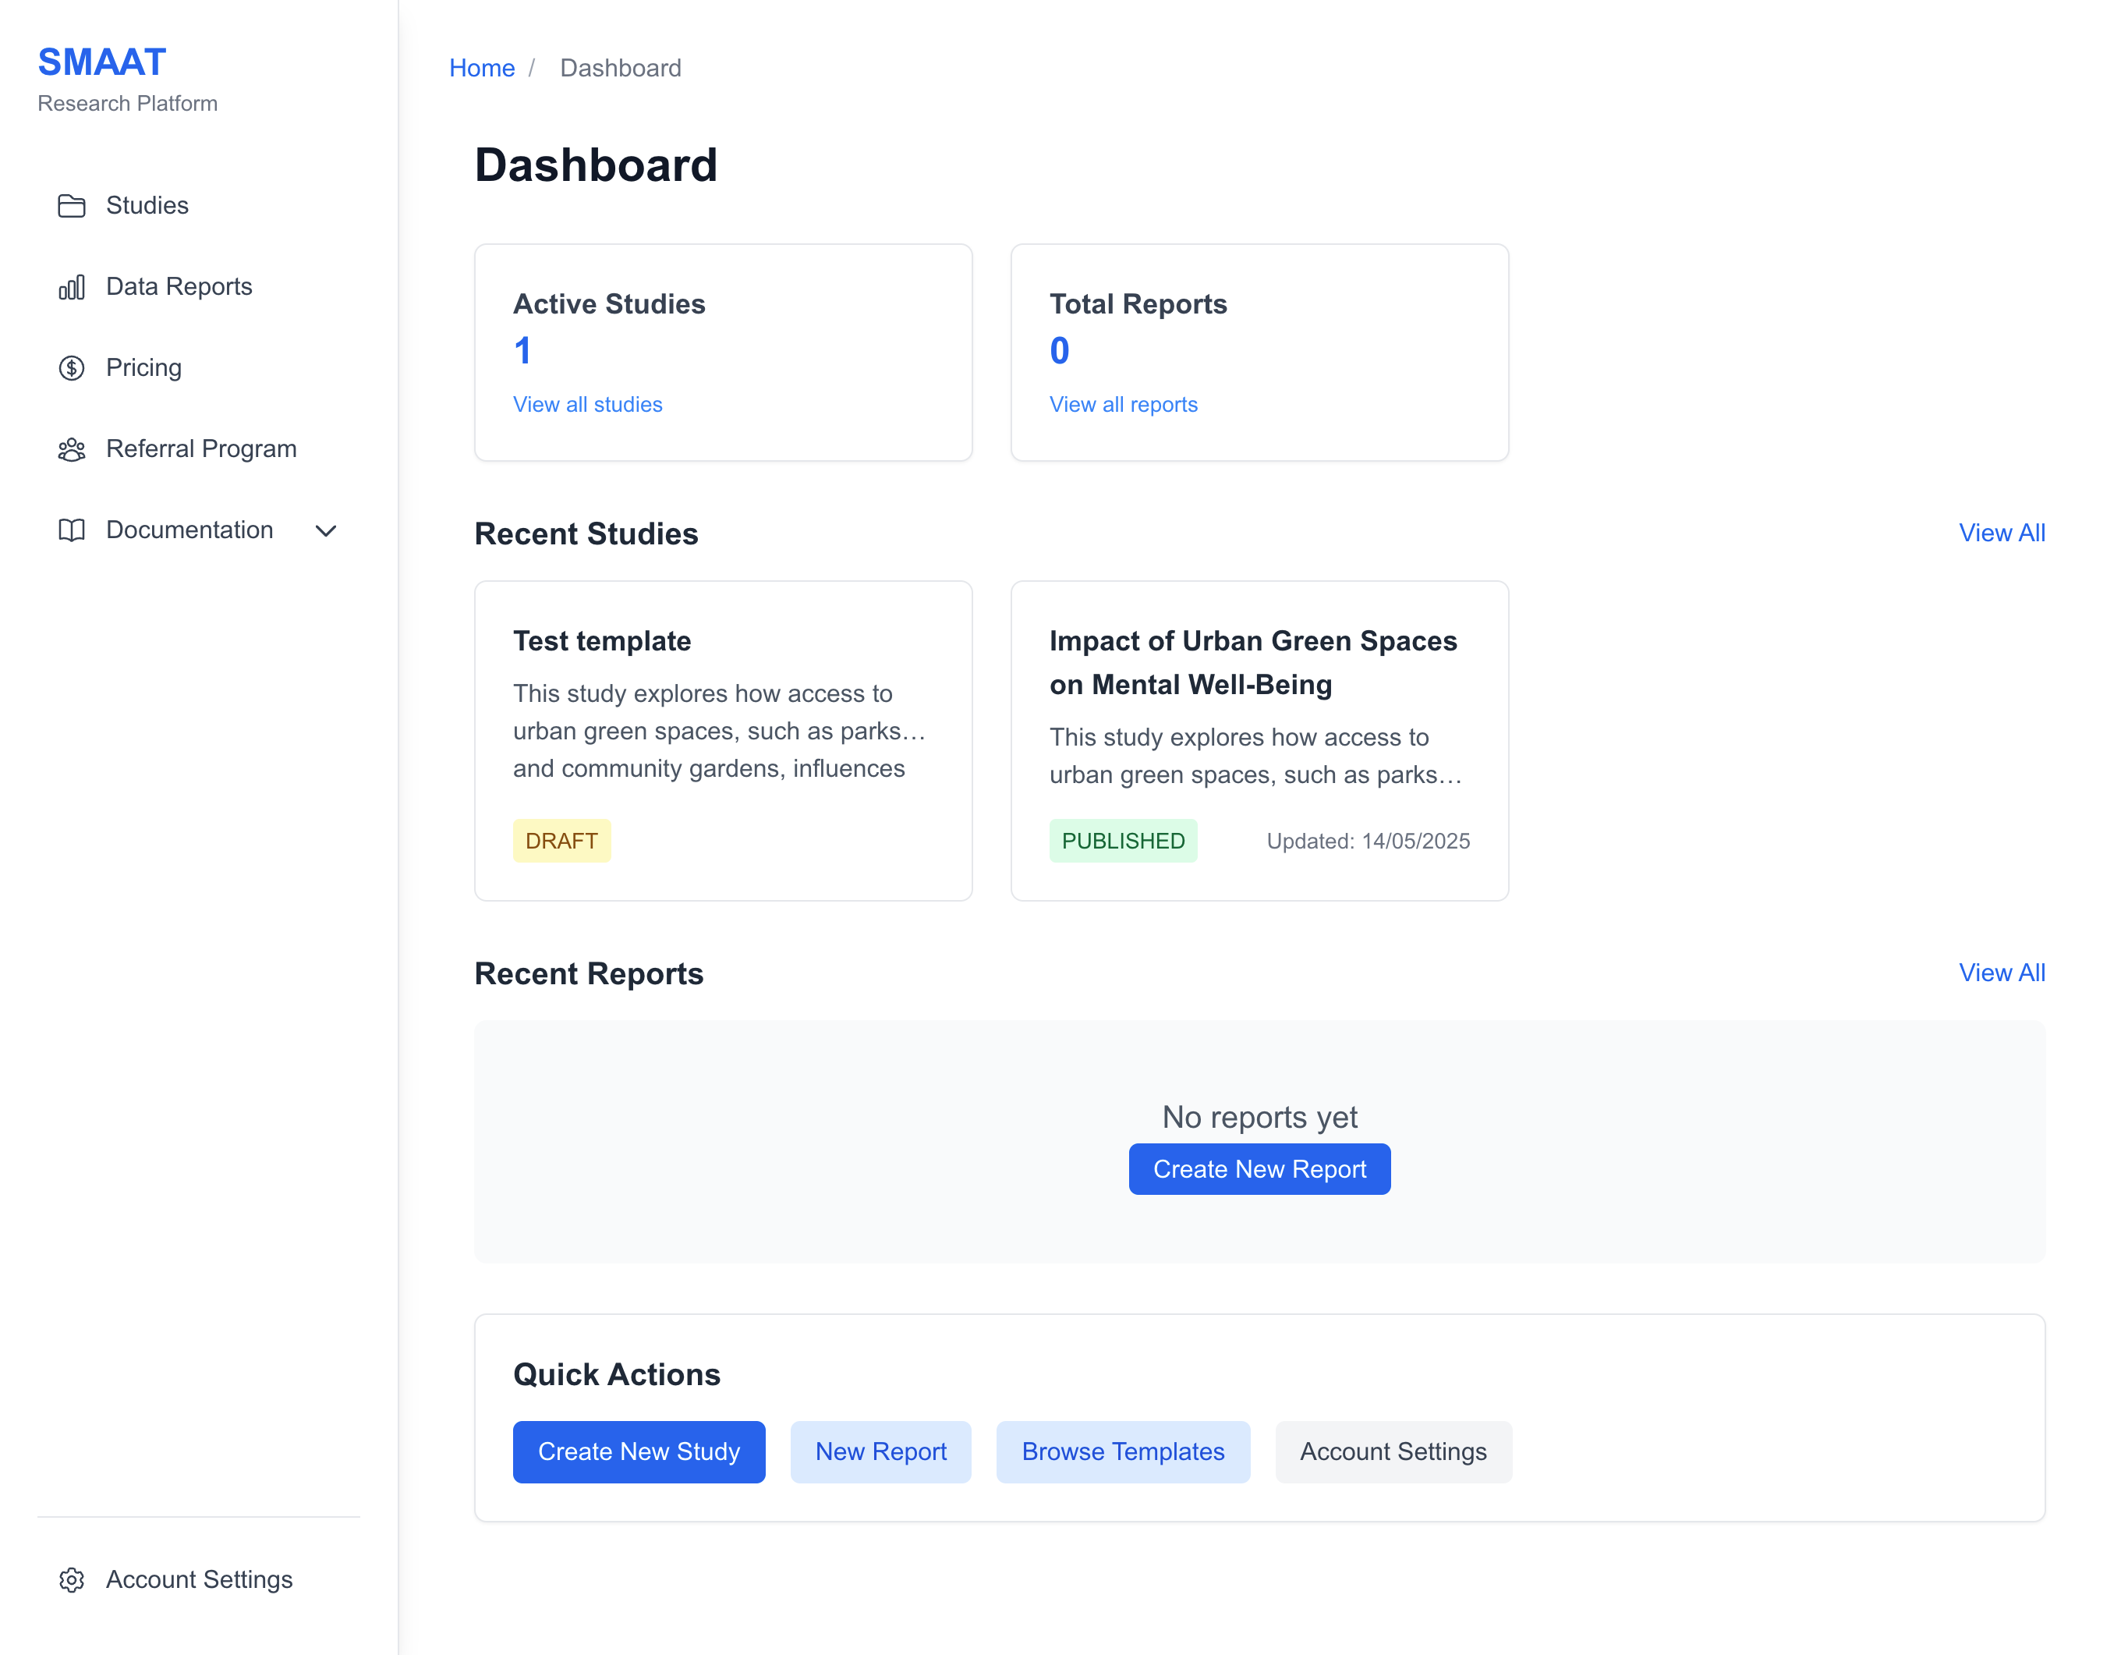
Task: Click the Account Settings gear icon
Action: [x=72, y=1580]
